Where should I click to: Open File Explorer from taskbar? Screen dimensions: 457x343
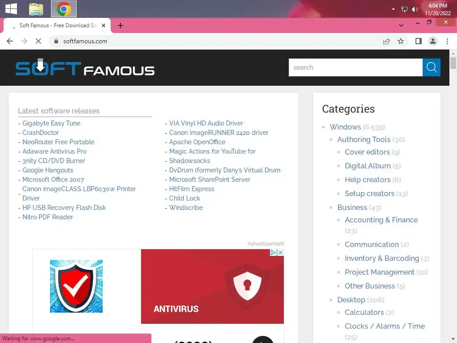[x=36, y=9]
